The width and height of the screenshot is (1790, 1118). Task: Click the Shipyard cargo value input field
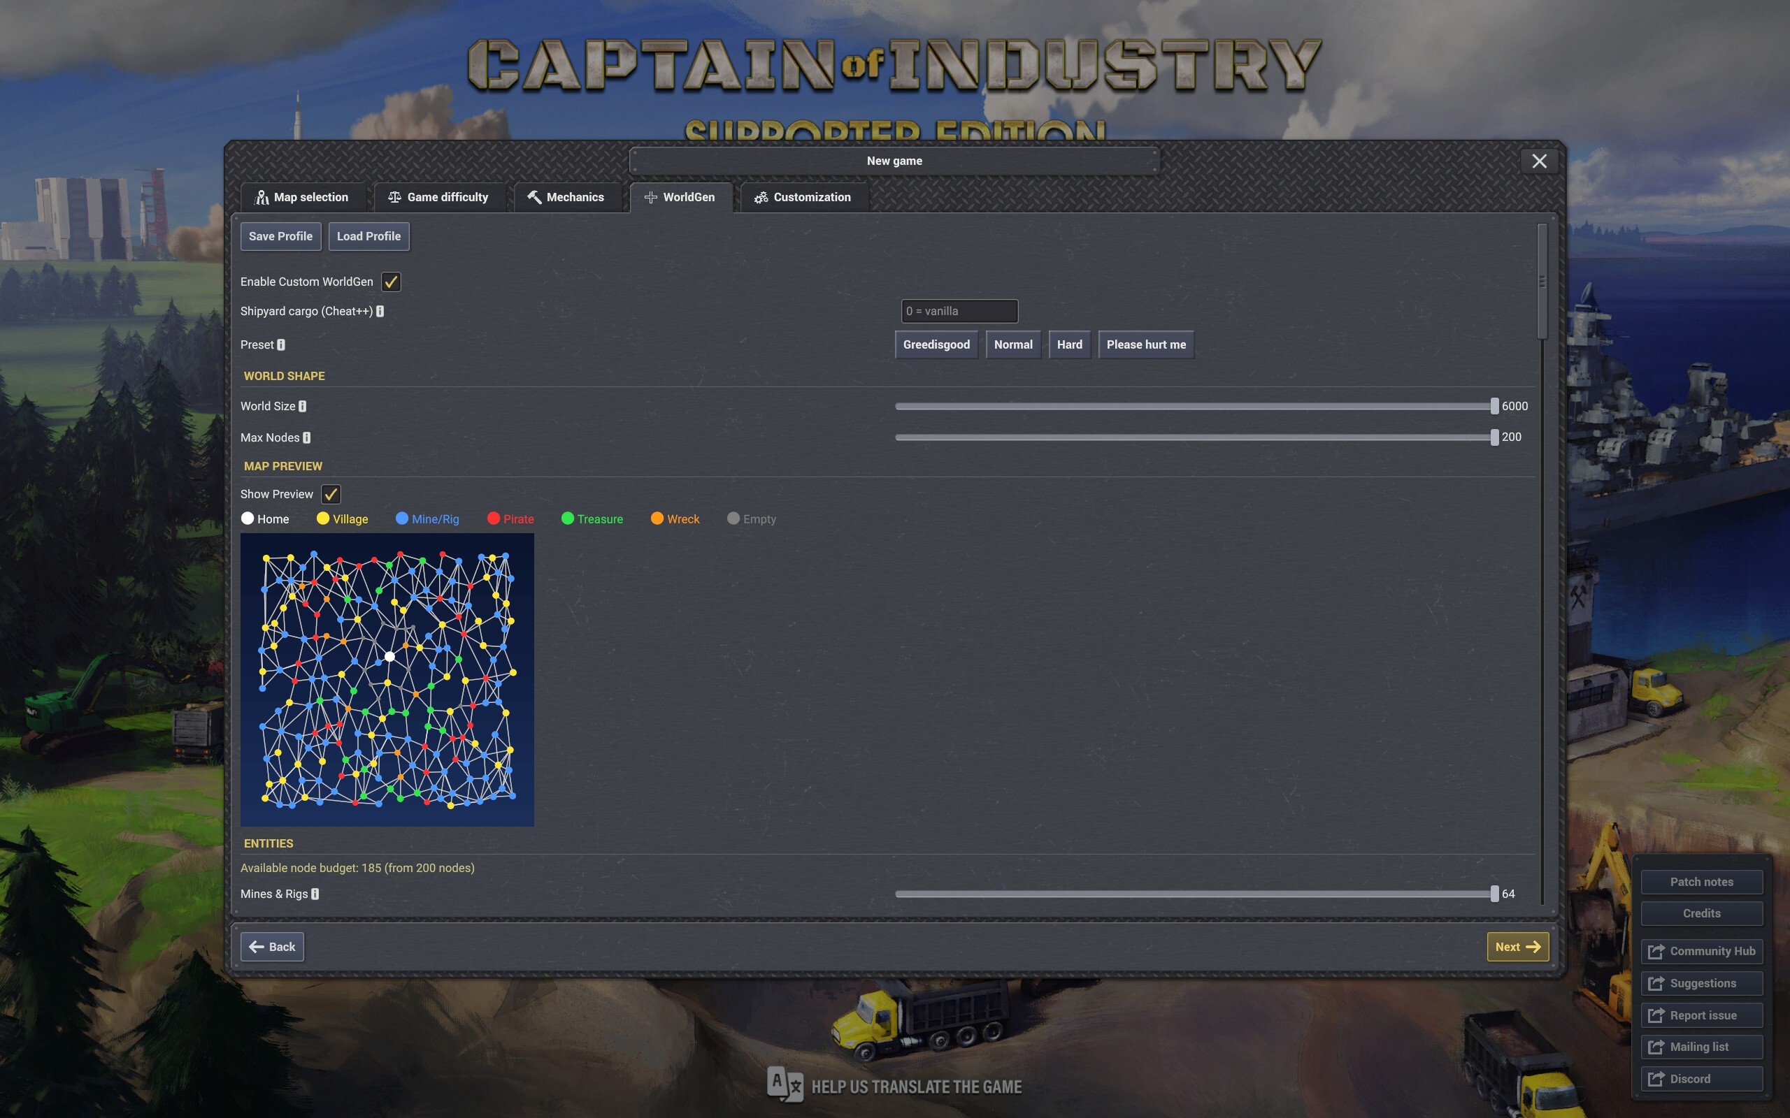pyautogui.click(x=959, y=312)
